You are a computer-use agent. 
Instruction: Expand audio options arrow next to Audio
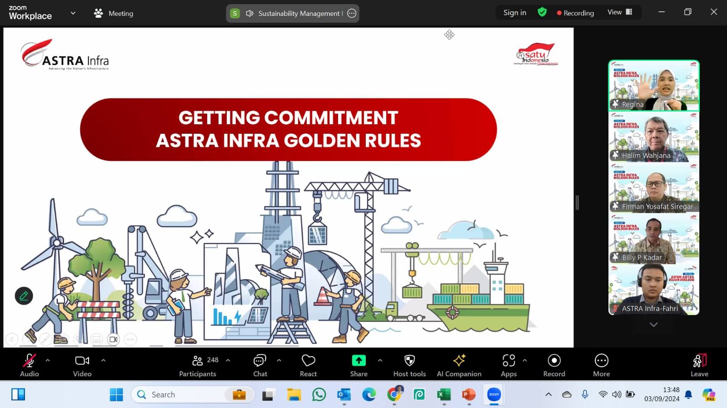click(48, 360)
